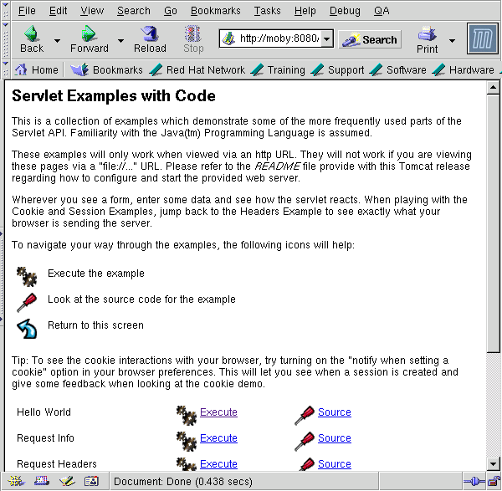Click the Back navigation button
Image resolution: width=502 pixels, height=491 pixels.
(32, 39)
